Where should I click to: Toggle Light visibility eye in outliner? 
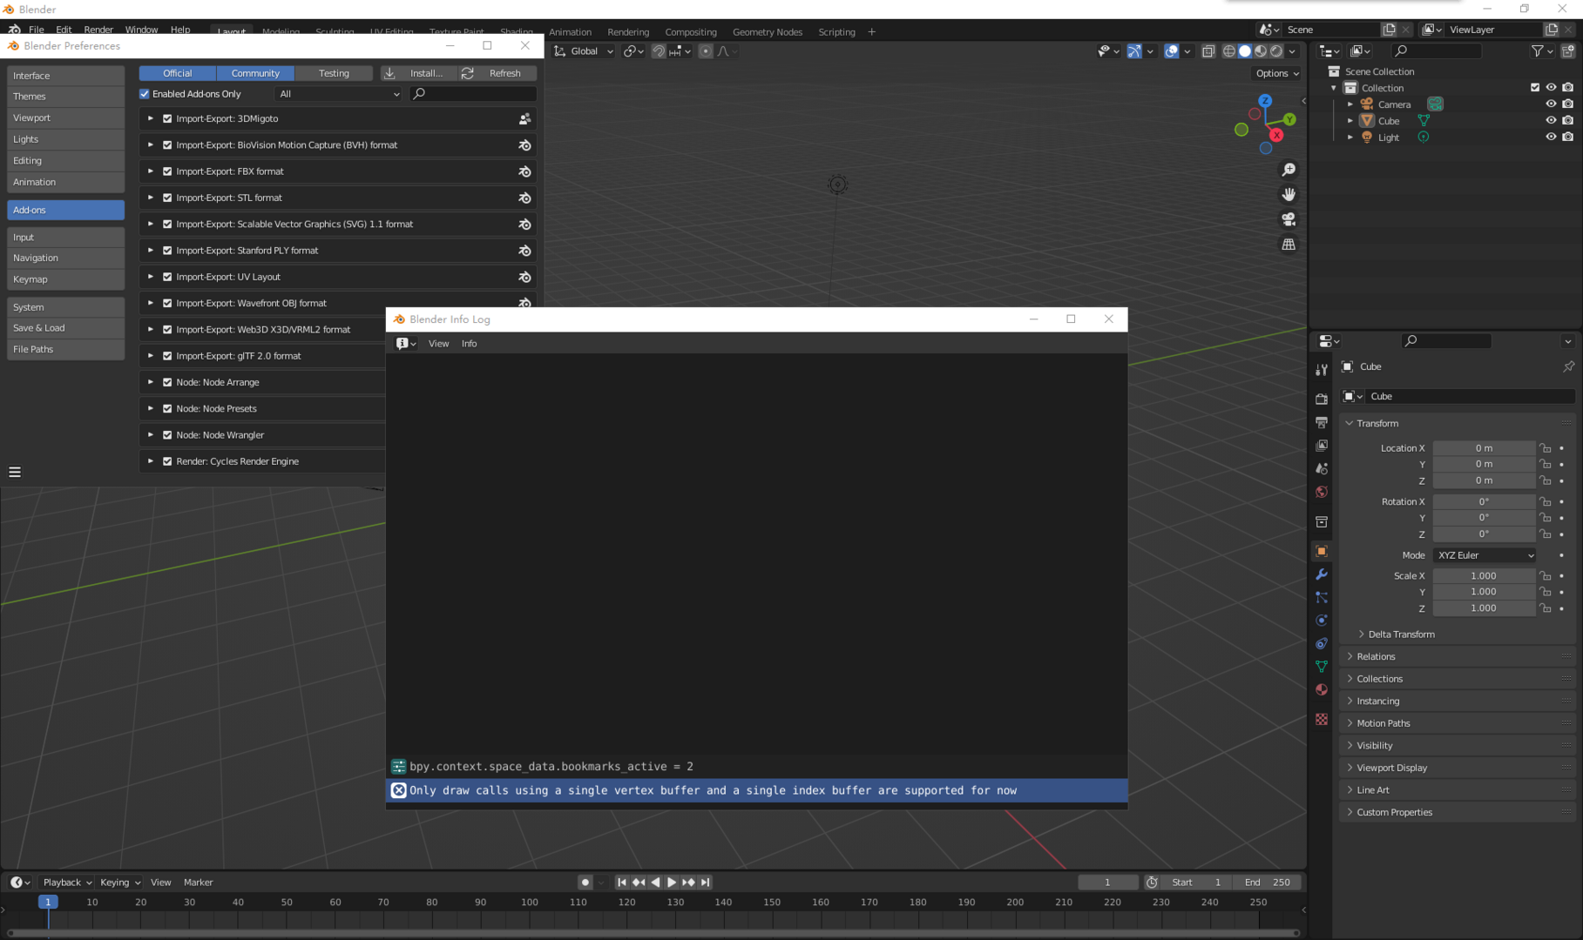(1551, 137)
